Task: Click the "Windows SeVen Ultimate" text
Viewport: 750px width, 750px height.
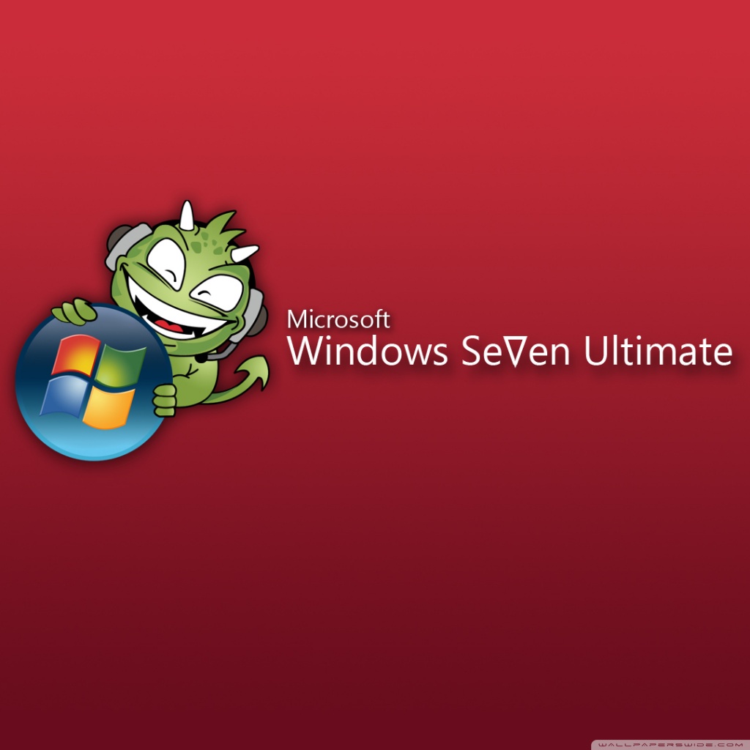Action: point(510,351)
